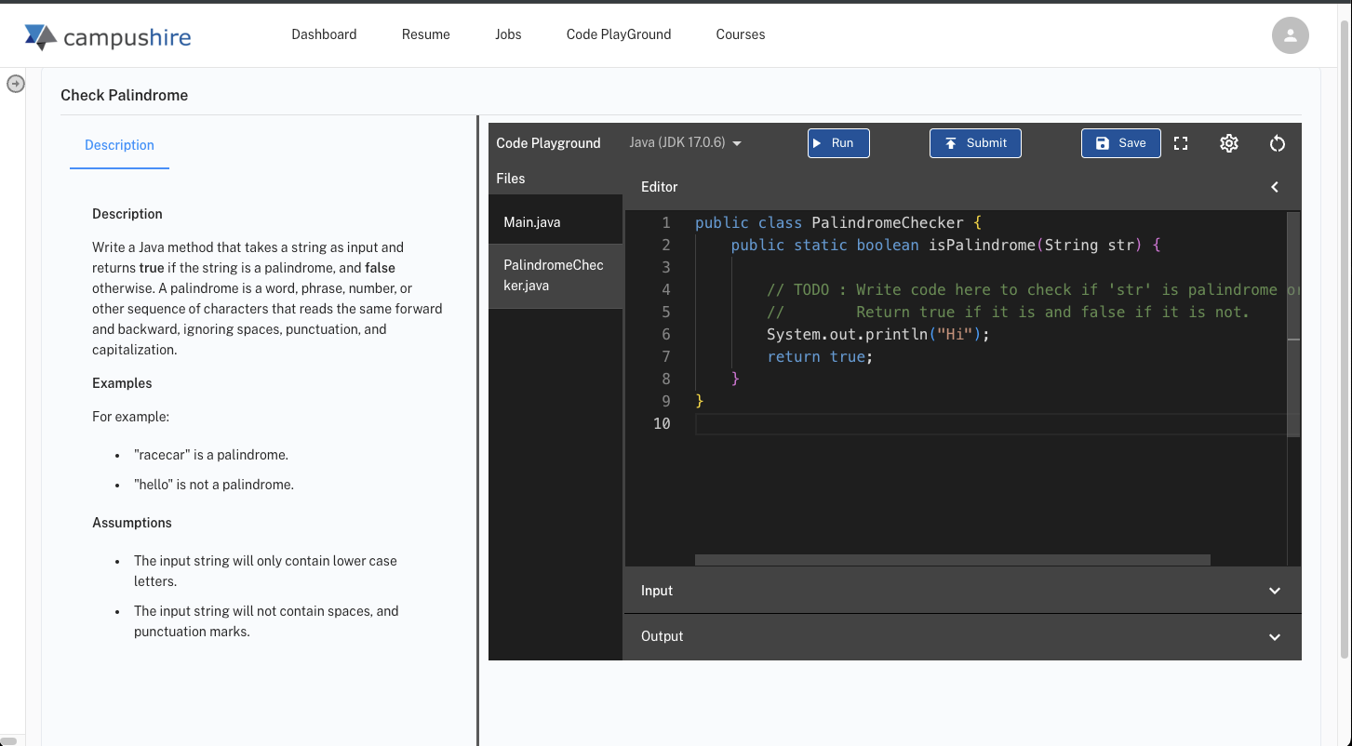Image resolution: width=1352 pixels, height=746 pixels.
Task: Navigate to the Jobs page
Action: [x=508, y=34]
